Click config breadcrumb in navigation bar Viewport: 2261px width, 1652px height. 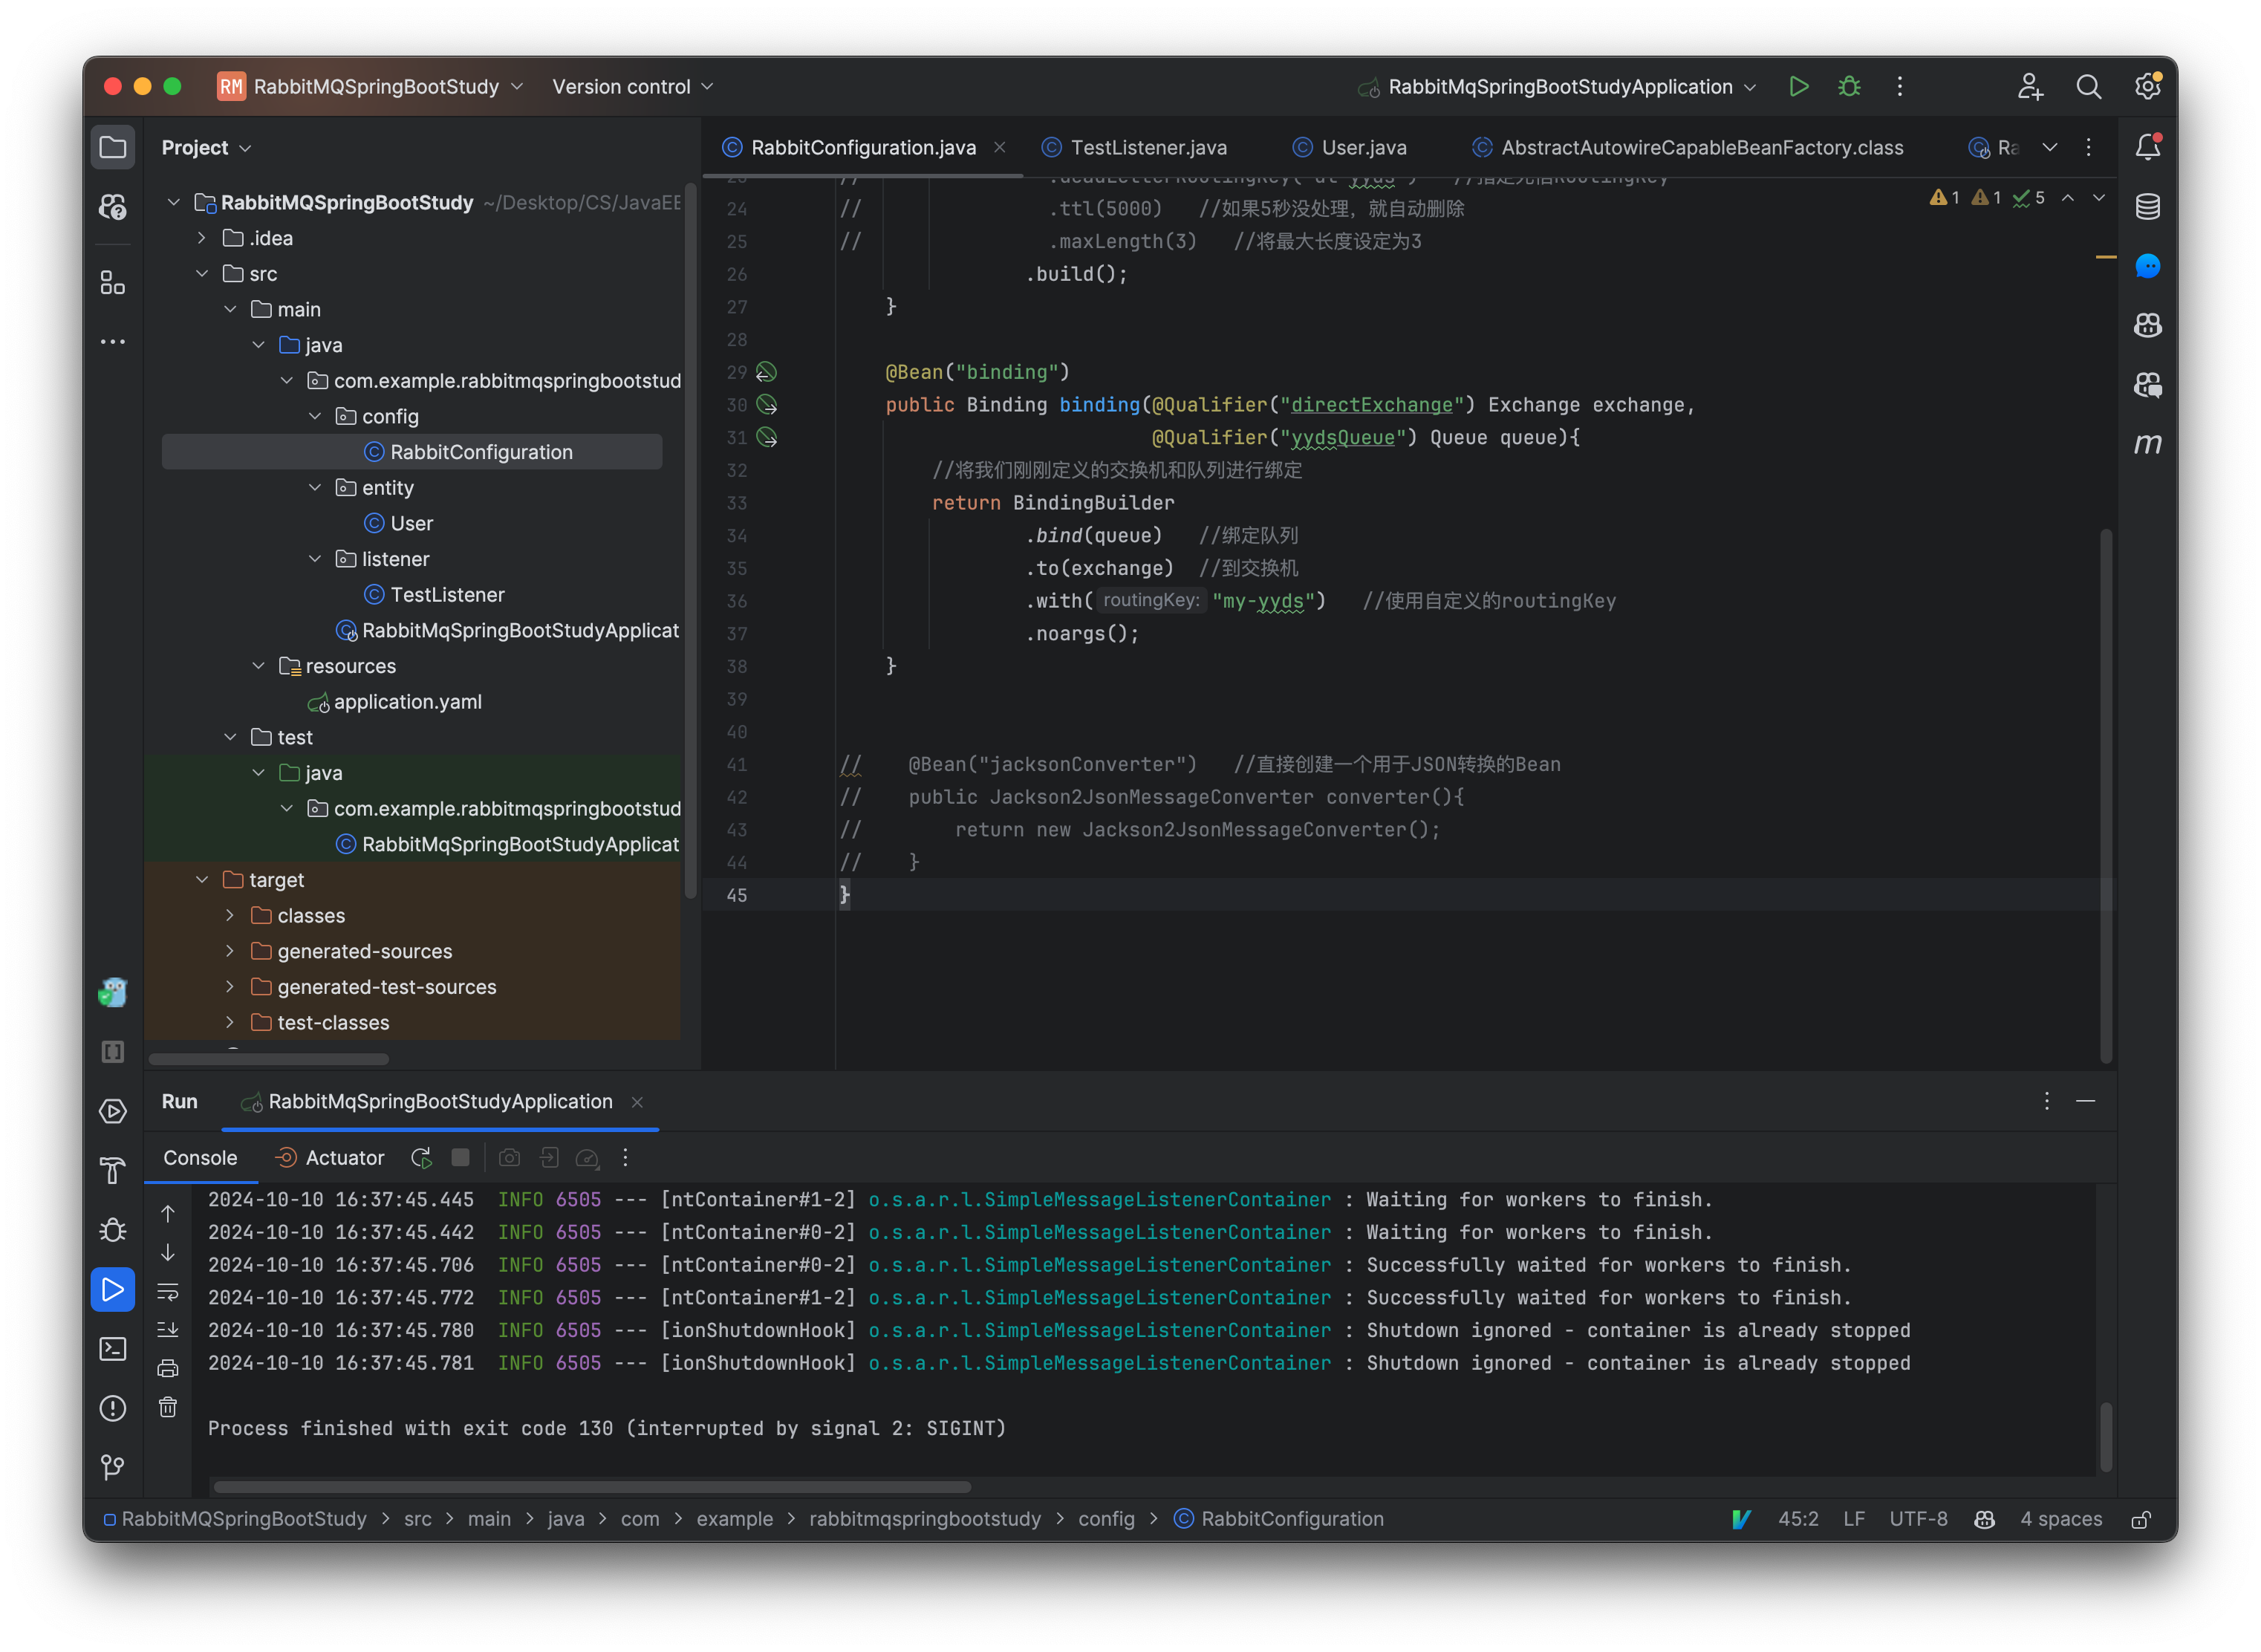click(x=1106, y=1519)
